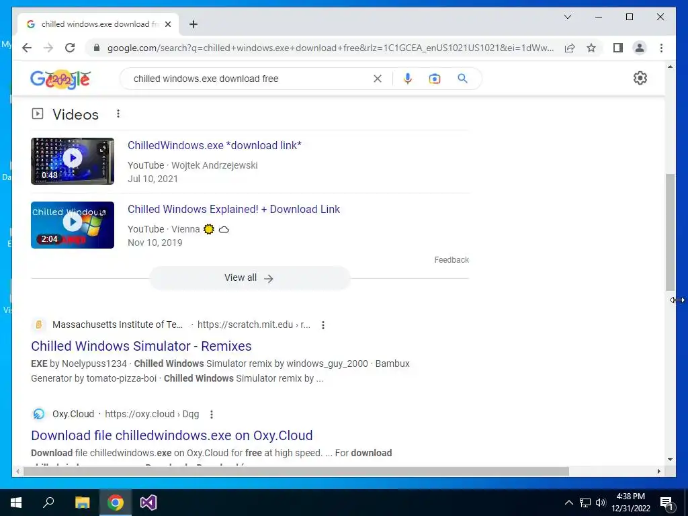Open Google quick settings gear

click(x=640, y=78)
